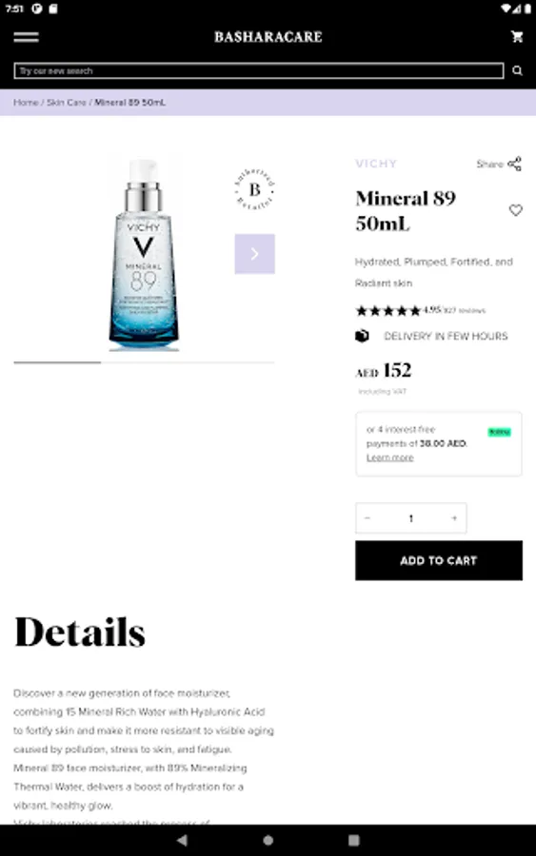
Task: Tap the Share icon
Action: (515, 164)
